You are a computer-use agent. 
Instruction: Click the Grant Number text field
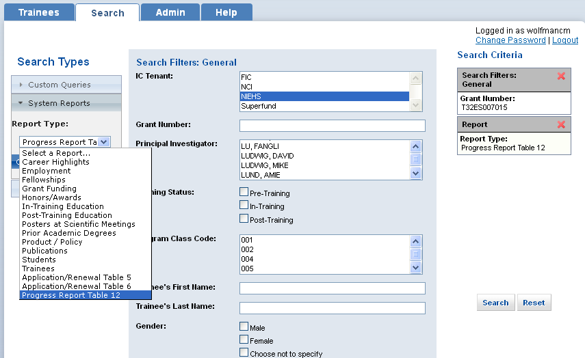332,126
